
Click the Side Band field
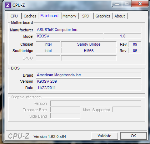[65, 116]
